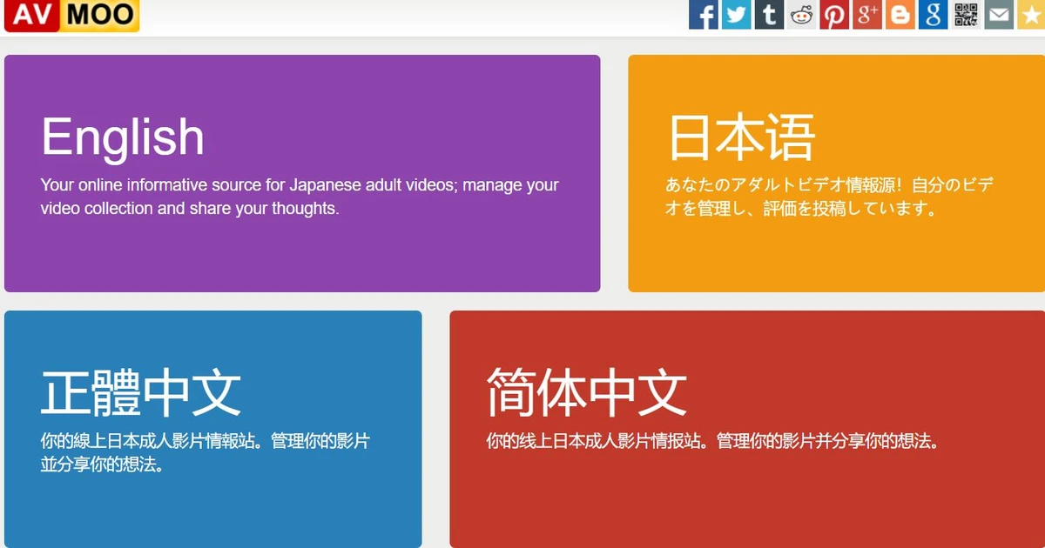Send the page by email
The width and height of the screenshot is (1045, 548).
point(1000,14)
